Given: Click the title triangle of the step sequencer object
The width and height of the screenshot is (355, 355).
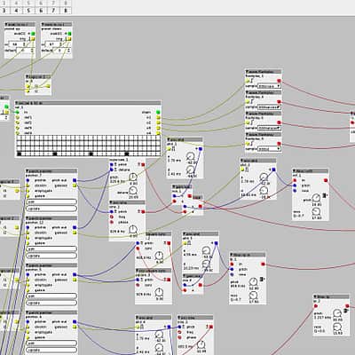Looking at the screenshot, I should click(18, 103).
